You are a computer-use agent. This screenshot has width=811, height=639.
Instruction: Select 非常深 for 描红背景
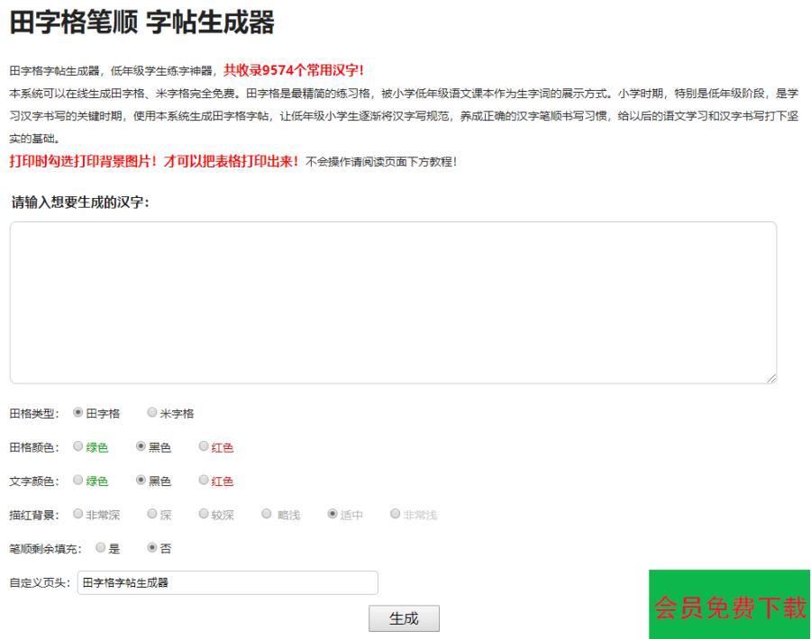click(x=77, y=514)
